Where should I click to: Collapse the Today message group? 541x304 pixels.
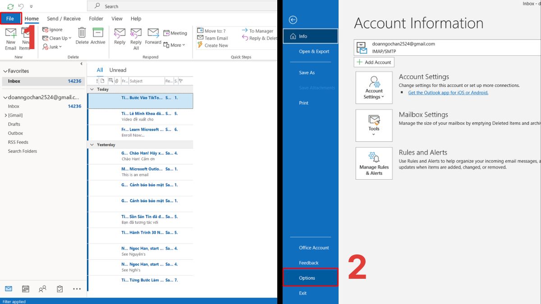coord(92,89)
